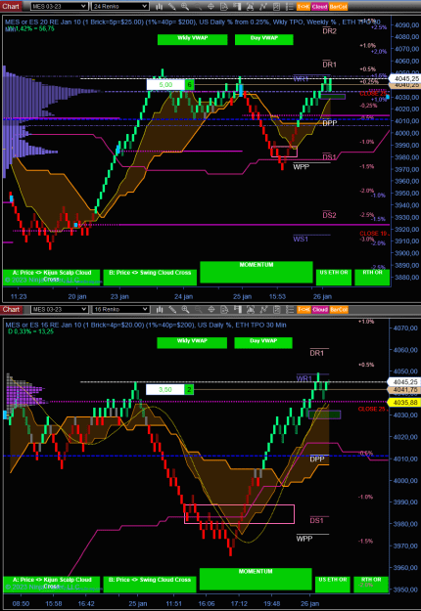421x611 pixels.
Task: Enable cross hair tool in 24 Renko chart
Action: [210, 6]
